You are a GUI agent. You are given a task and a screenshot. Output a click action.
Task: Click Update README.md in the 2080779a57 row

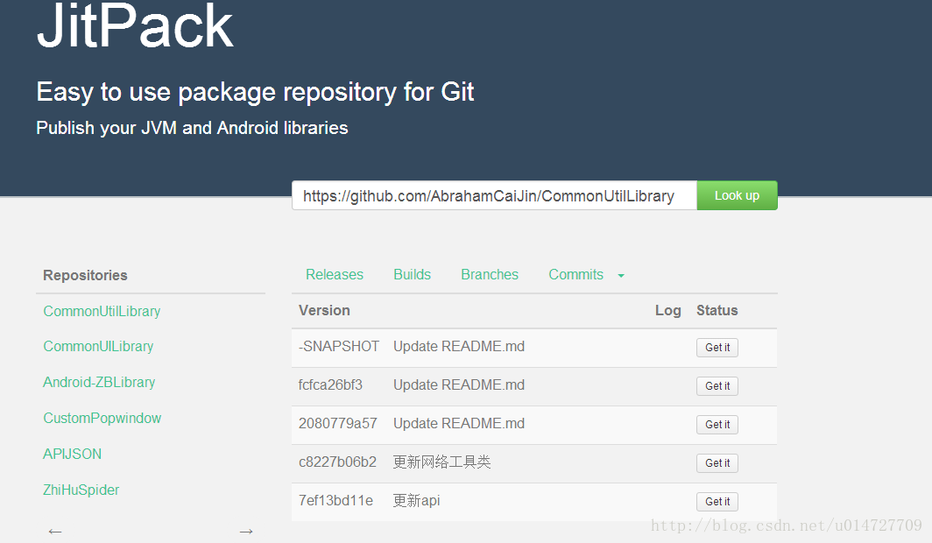click(459, 424)
